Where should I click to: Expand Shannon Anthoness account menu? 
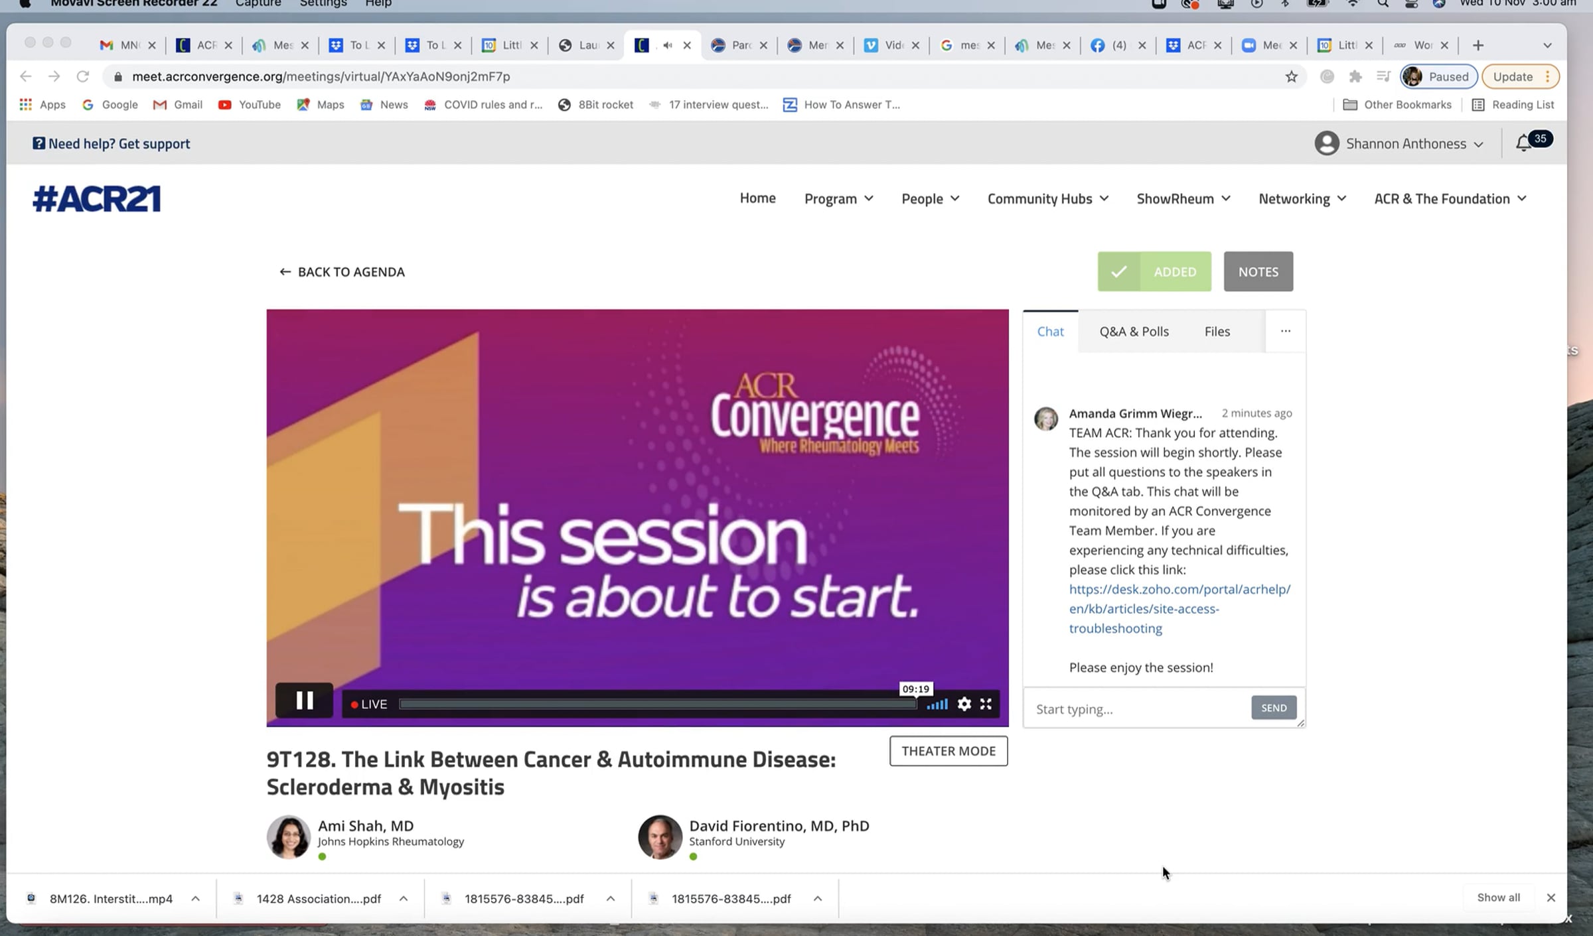tap(1404, 144)
